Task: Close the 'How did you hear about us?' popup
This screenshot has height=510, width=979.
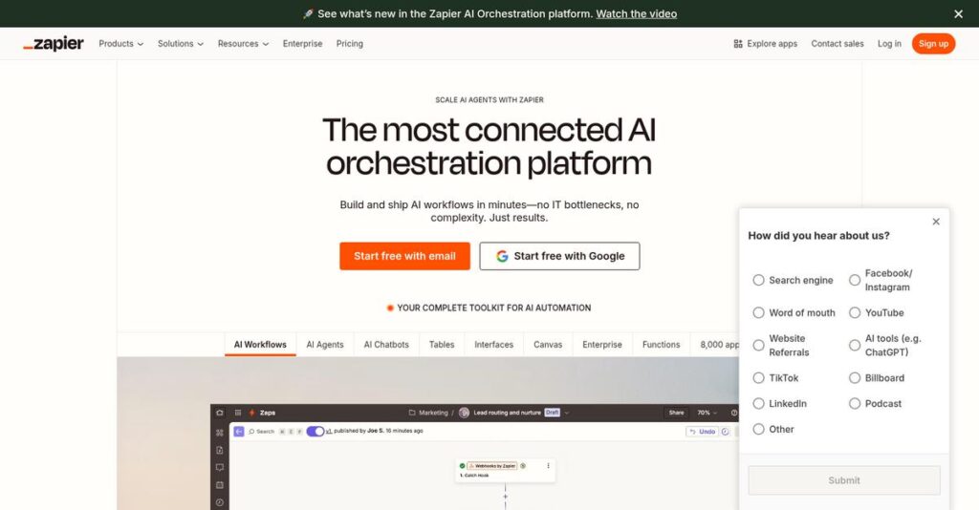Action: [x=936, y=222]
